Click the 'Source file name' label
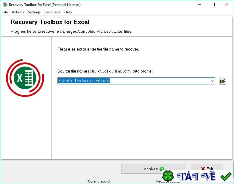 click(x=105, y=71)
